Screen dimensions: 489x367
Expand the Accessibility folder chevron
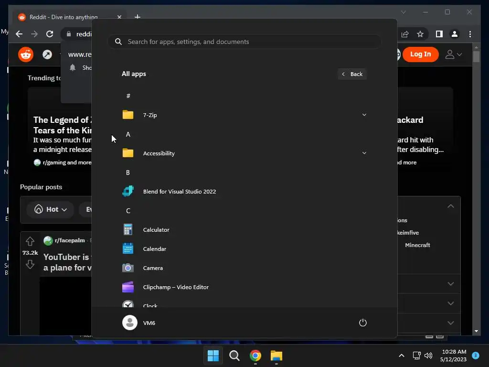tap(364, 153)
